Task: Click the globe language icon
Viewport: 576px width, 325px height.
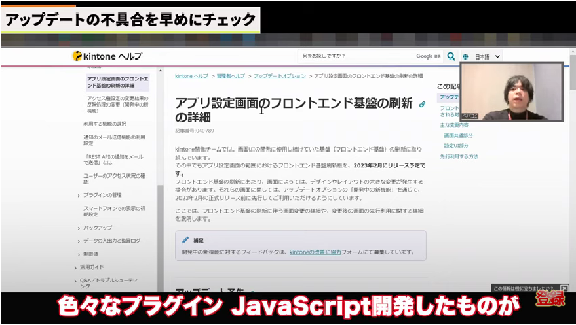Action: pos(465,57)
